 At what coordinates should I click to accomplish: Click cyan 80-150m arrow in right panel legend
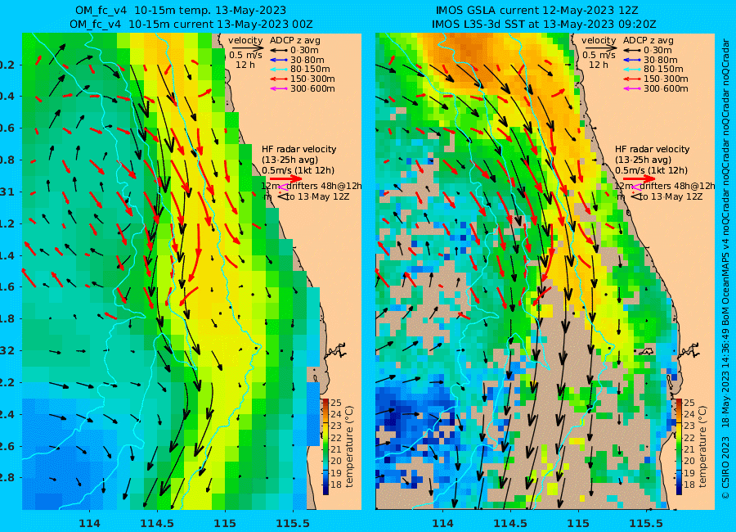(x=632, y=70)
